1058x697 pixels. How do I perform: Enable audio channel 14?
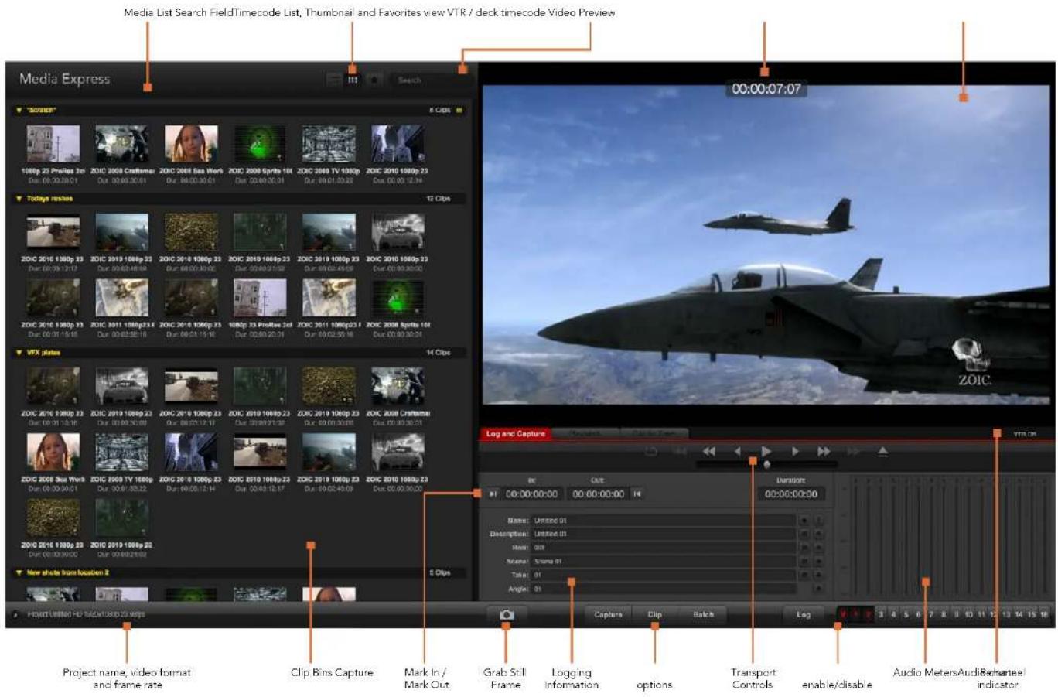click(x=1019, y=615)
